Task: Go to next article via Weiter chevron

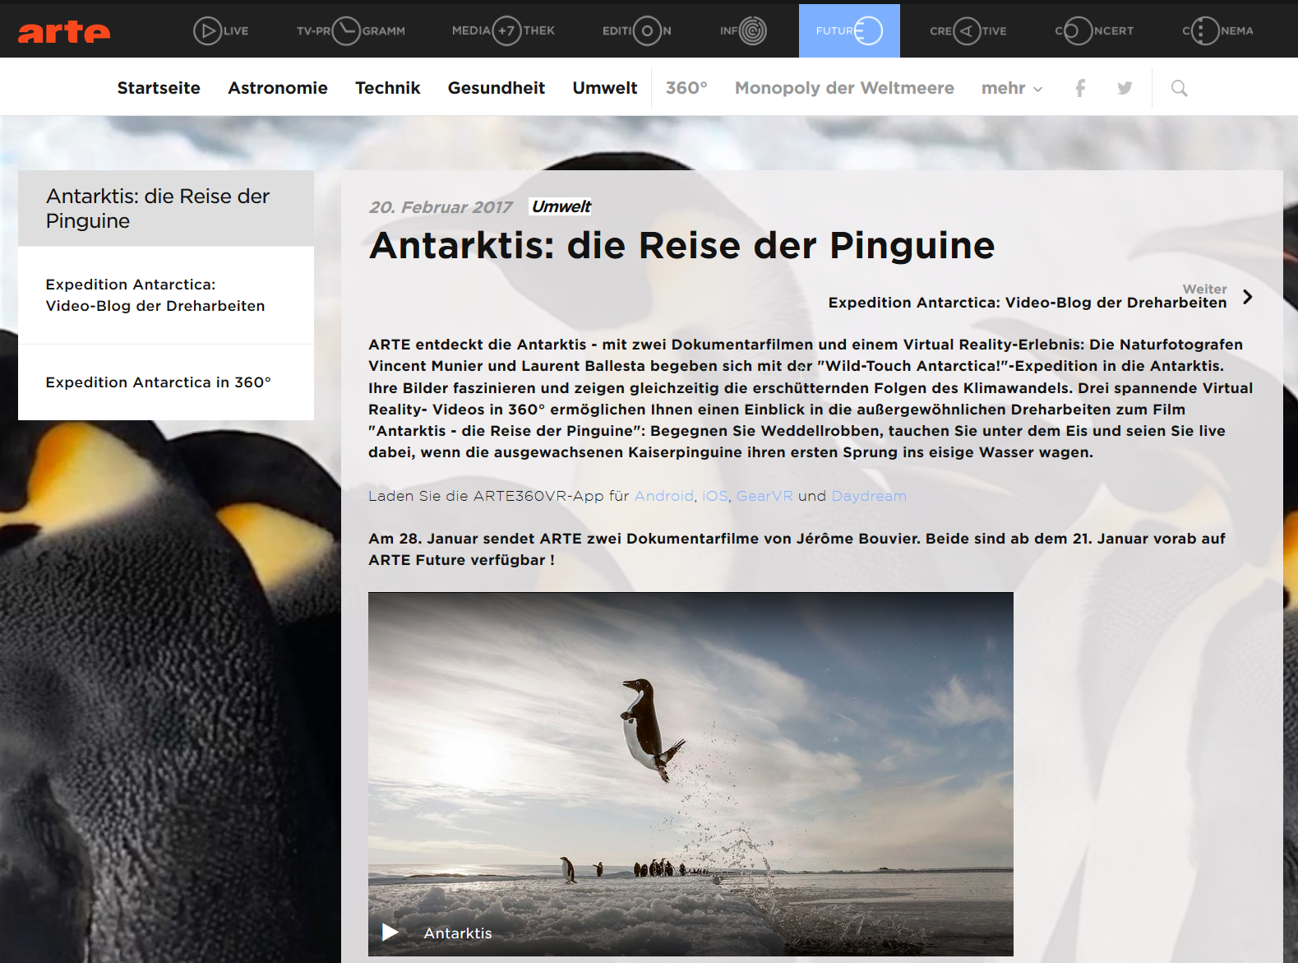Action: point(1247,297)
